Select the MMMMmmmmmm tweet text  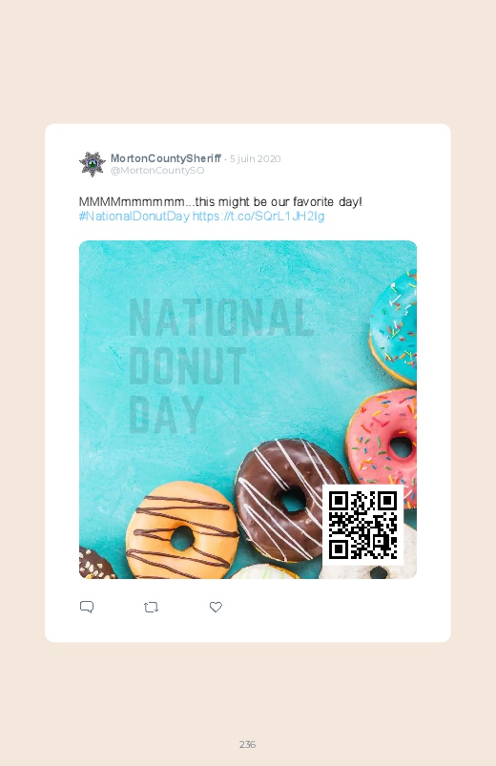coord(220,202)
